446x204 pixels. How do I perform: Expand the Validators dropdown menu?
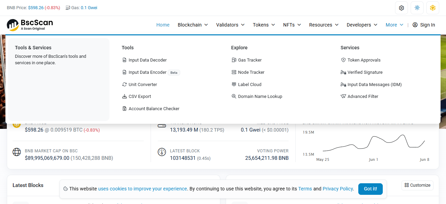coord(230,25)
